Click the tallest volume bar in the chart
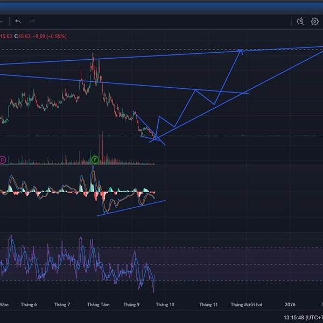The image size is (323, 323). pos(100,148)
